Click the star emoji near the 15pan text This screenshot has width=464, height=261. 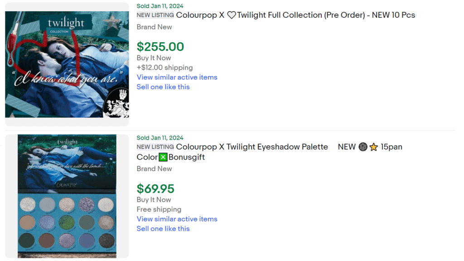tap(374, 147)
